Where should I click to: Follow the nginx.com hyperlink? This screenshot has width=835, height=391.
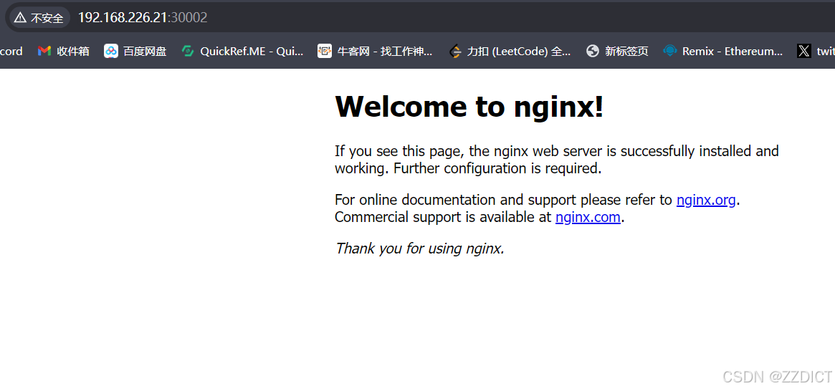(588, 217)
